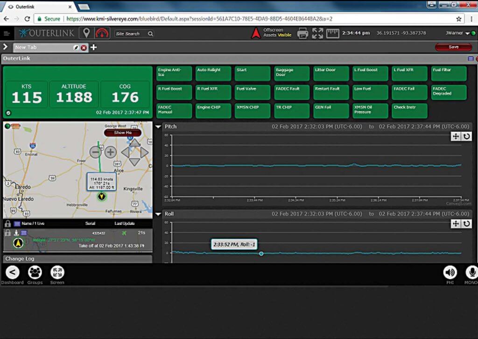Open the OuterLink panel list menu icon
The height and width of the screenshot is (339, 478).
(x=471, y=58)
